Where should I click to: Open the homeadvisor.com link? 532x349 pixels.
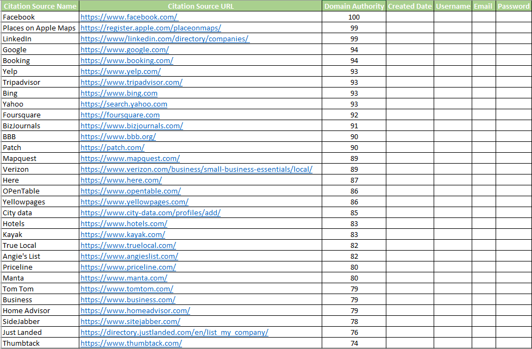(135, 310)
